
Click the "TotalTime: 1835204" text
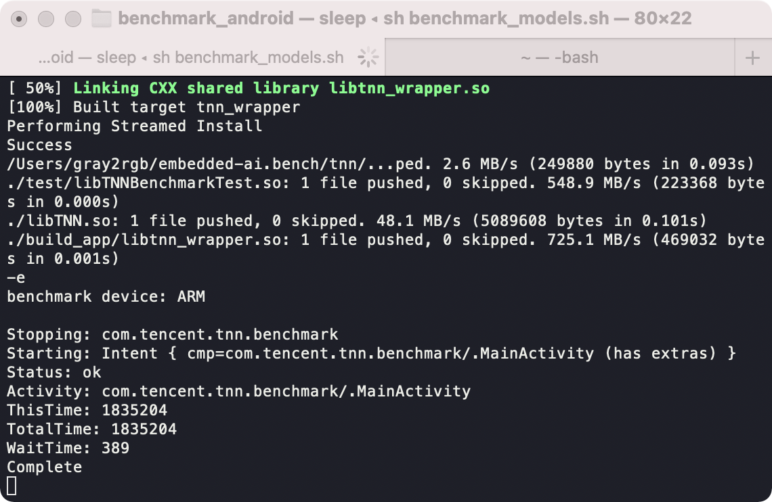92,429
